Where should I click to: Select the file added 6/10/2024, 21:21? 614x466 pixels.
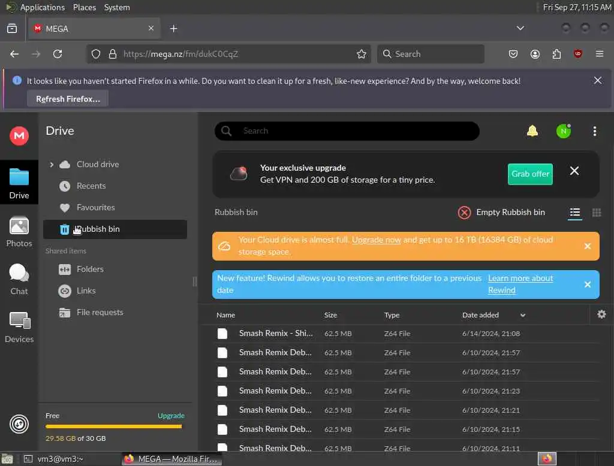[407, 410]
